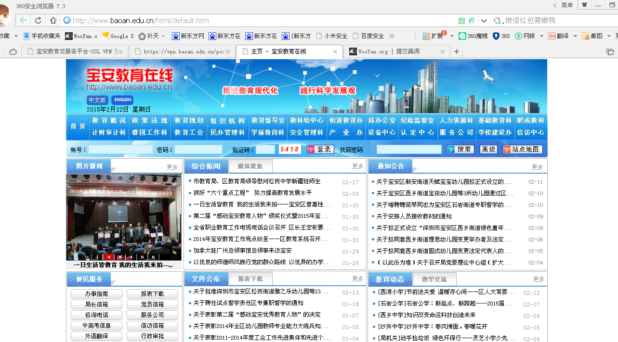The width and height of the screenshot is (618, 342).
Task: Expand more bookmarks with double chevron
Action: (x=392, y=36)
